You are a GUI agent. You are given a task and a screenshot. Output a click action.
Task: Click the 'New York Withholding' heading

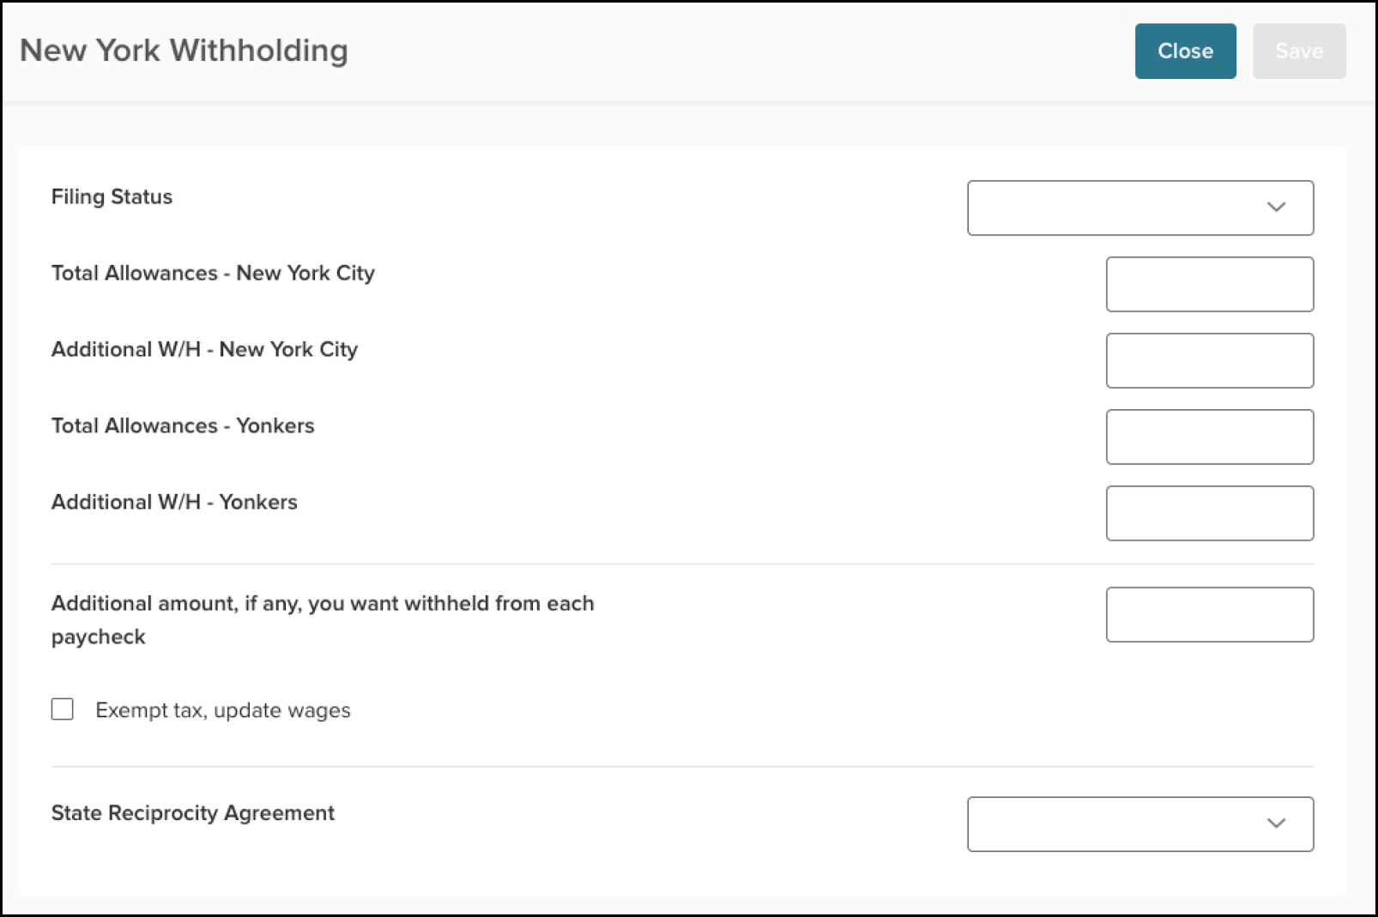pos(184,51)
